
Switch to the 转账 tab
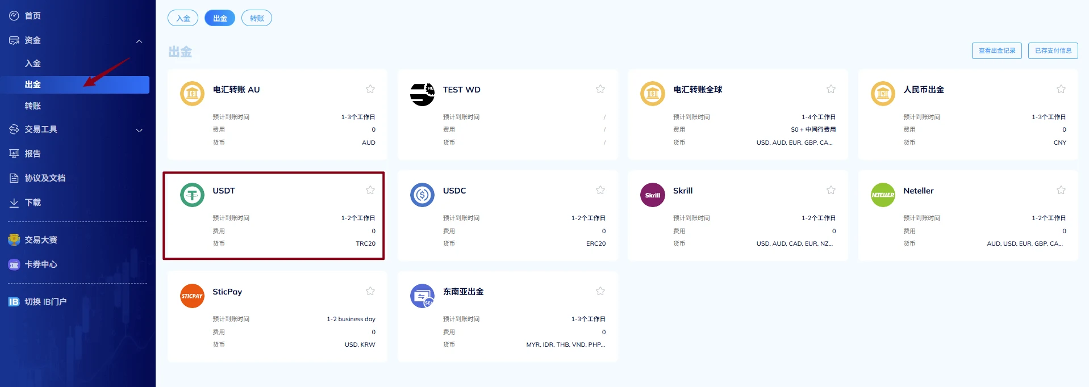[257, 18]
